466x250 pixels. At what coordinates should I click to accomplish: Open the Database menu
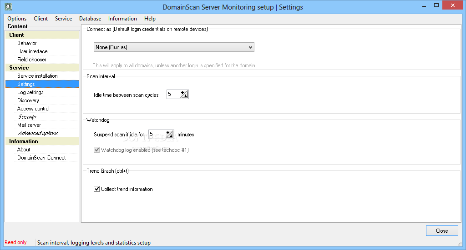90,18
